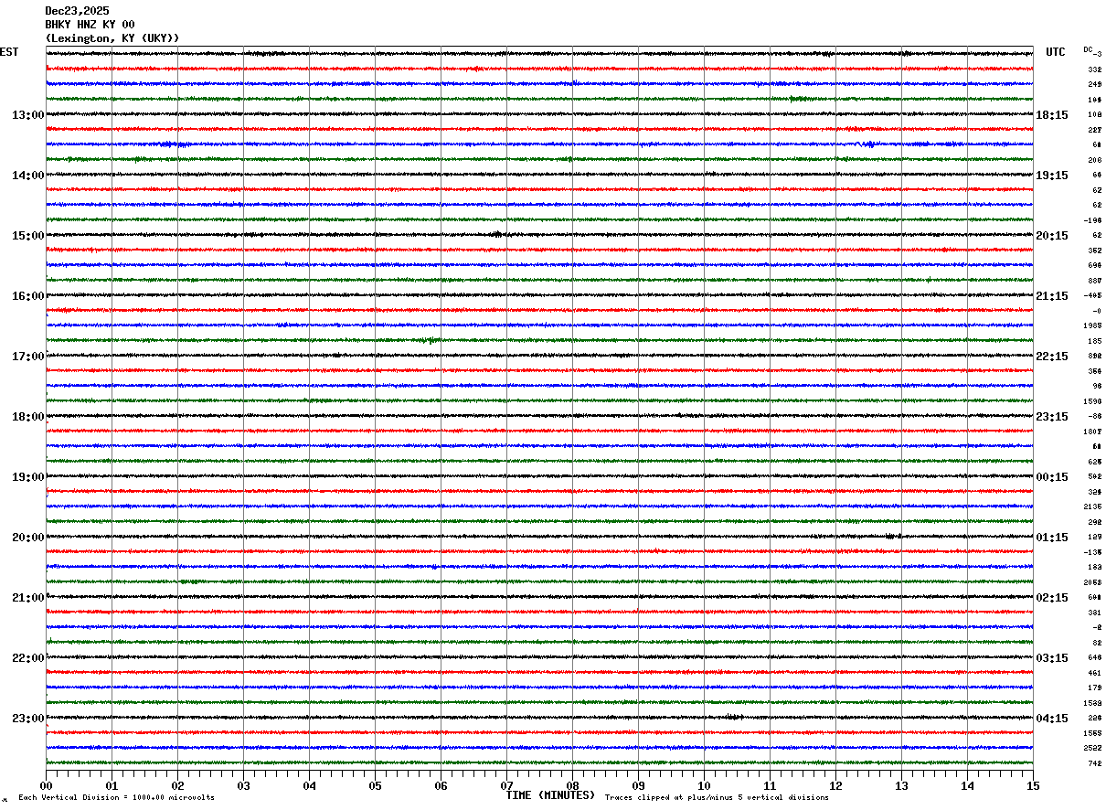Image resolution: width=1106 pixels, height=810 pixels.
Task: Select the traces clipped footnote text
Action: pos(717,798)
